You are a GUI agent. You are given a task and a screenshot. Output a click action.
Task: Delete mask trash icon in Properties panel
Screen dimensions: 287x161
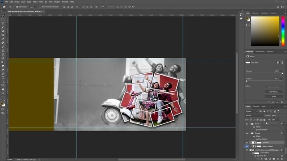(x=282, y=102)
